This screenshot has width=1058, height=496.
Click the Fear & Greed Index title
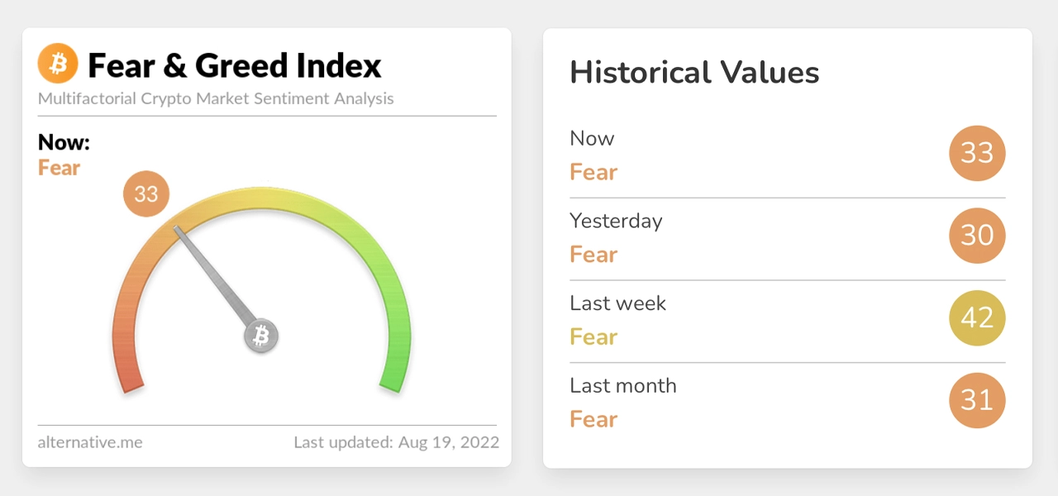(235, 65)
